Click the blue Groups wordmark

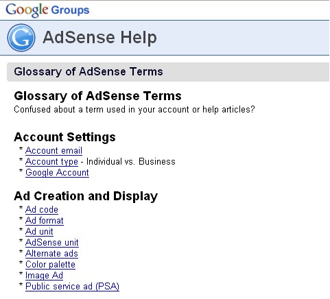tap(70, 10)
